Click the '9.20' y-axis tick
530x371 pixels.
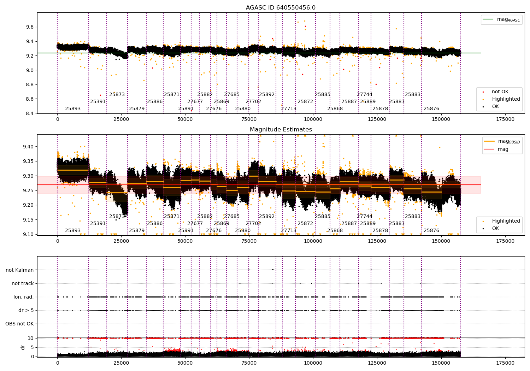pos(28,205)
